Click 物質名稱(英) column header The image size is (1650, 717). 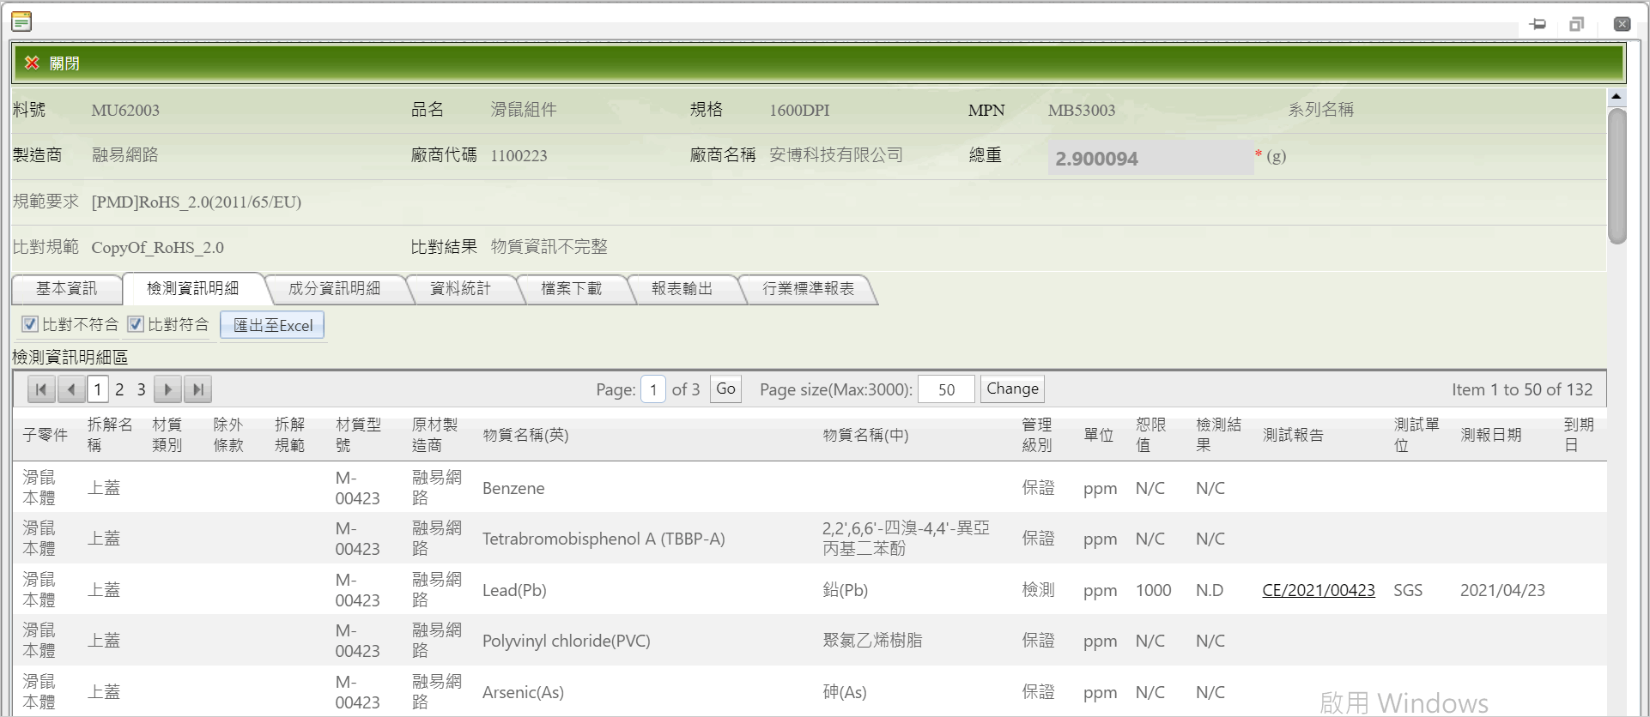(x=525, y=435)
